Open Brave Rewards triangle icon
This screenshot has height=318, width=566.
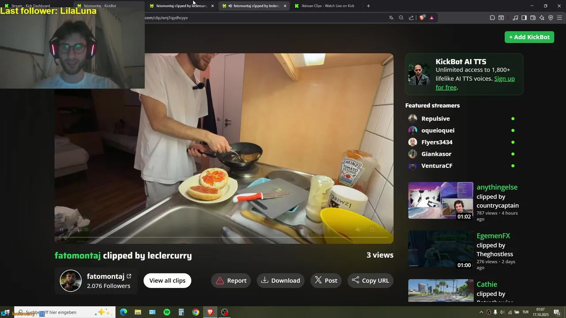[x=432, y=18]
